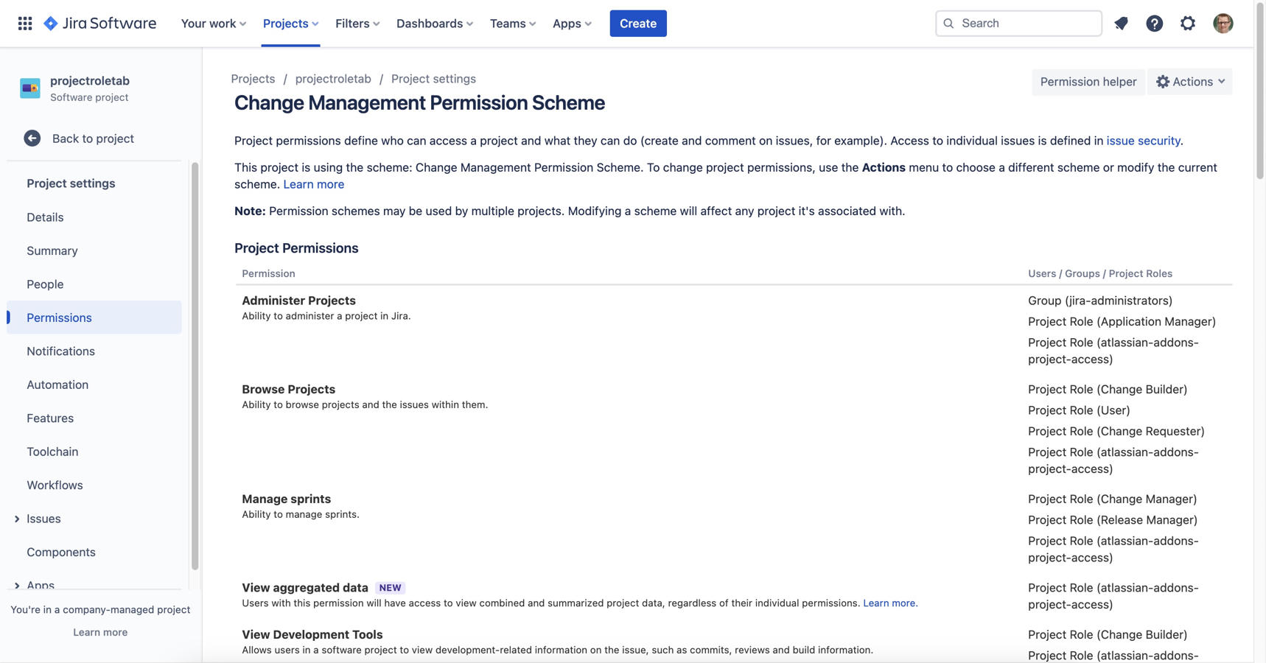Open the Dashboards menu

435,24
